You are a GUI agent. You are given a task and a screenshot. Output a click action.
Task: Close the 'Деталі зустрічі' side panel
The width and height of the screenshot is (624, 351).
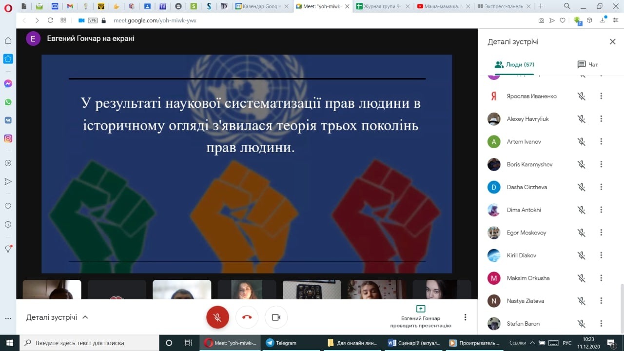[613, 42]
